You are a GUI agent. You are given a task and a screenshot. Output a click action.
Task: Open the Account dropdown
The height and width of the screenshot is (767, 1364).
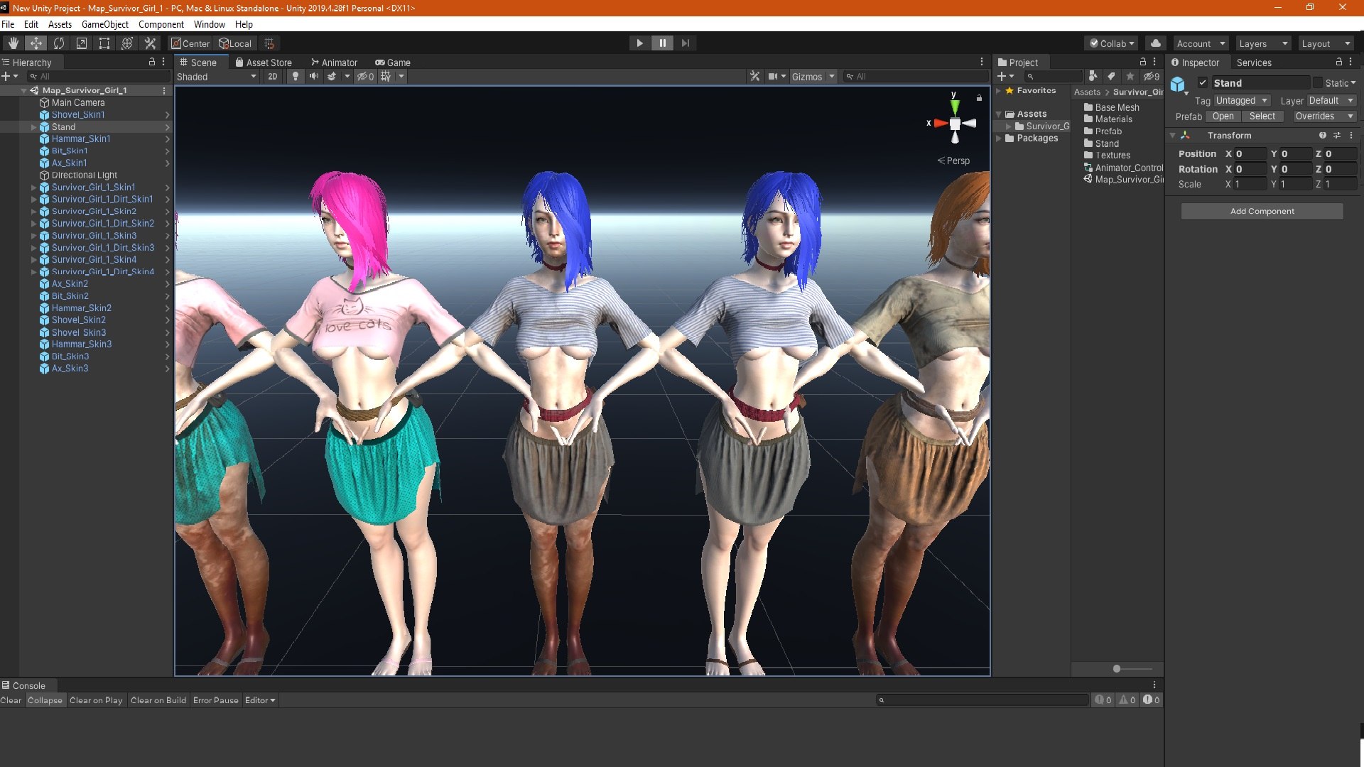(1201, 43)
